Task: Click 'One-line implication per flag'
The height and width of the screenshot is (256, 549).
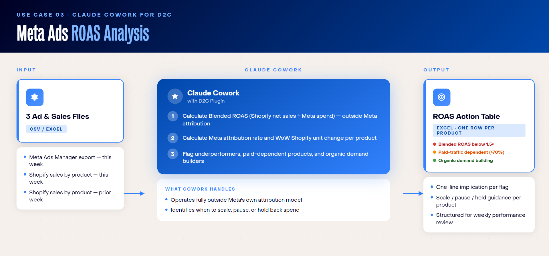Action: 472,187
